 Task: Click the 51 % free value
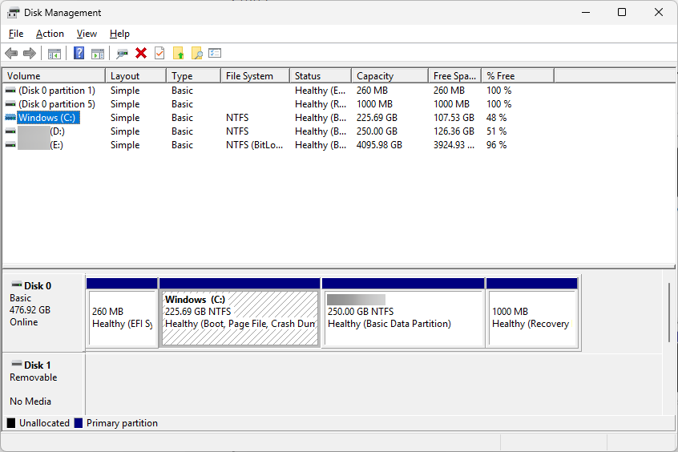click(496, 131)
